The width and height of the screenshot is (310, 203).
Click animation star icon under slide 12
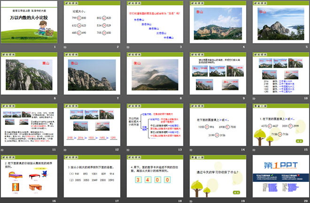65,150
